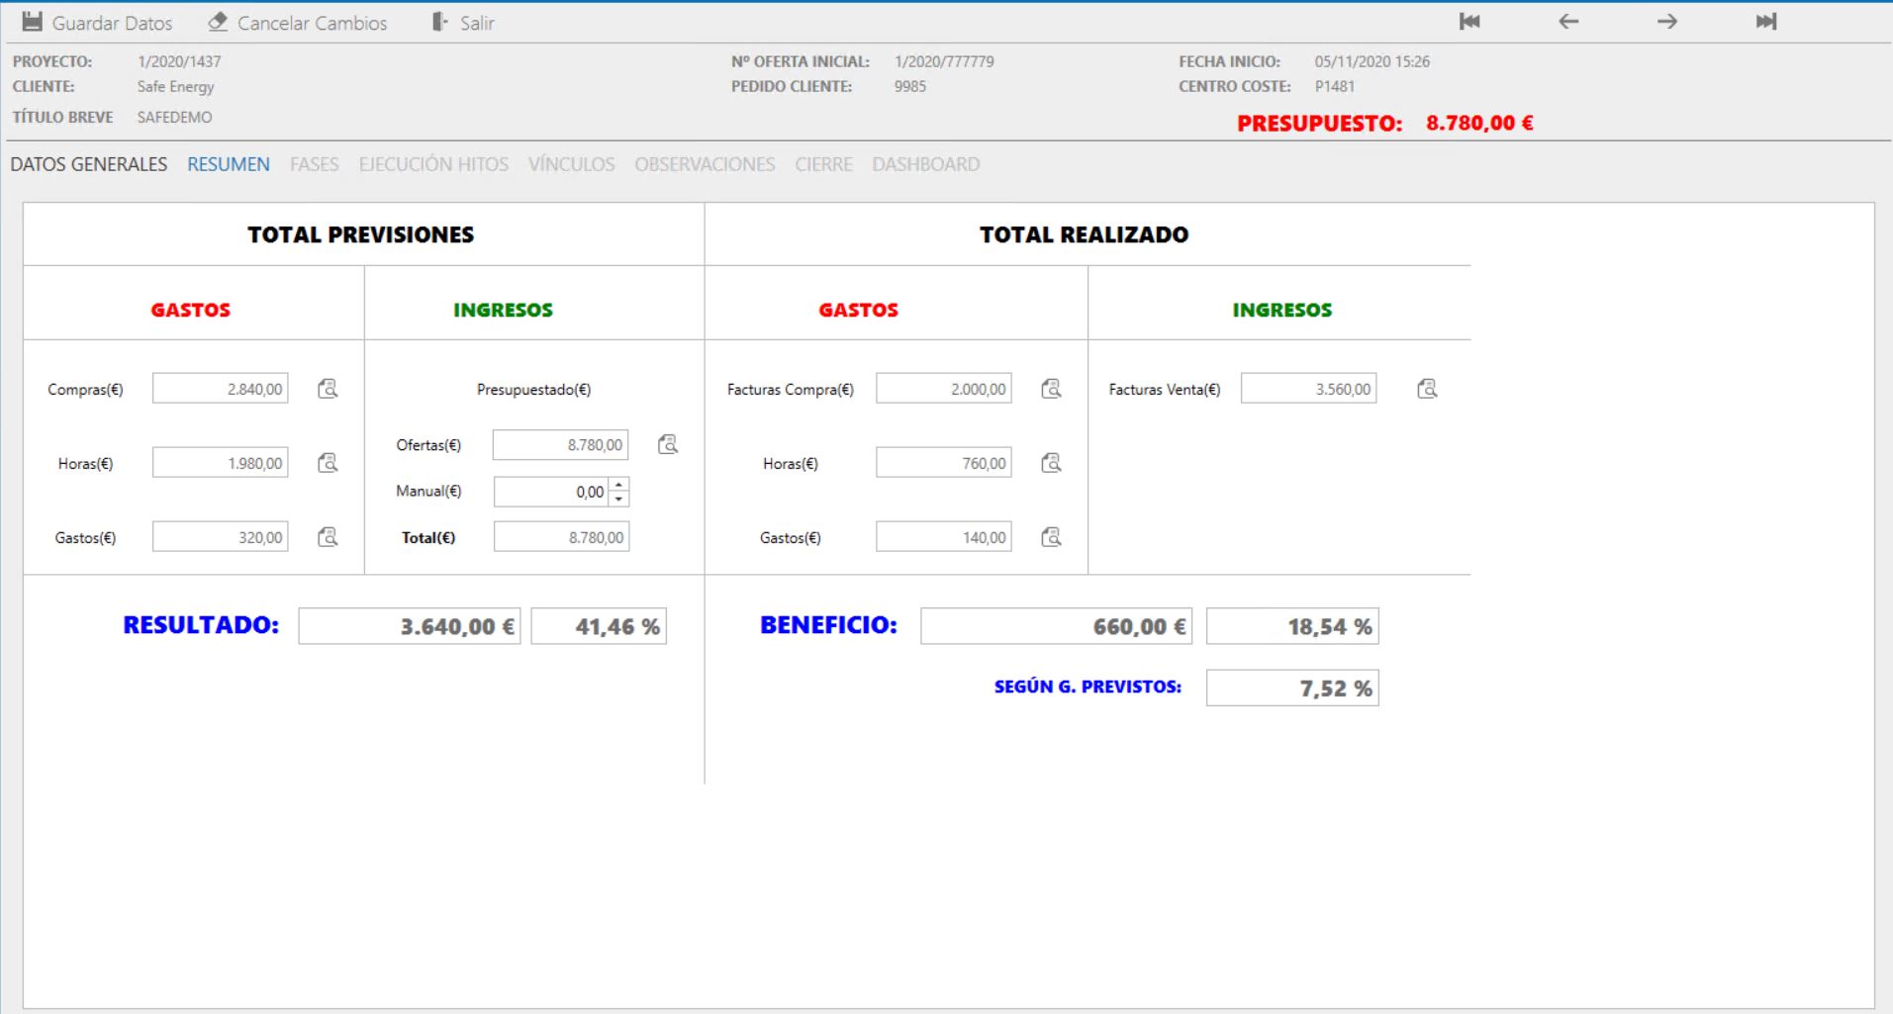Click the Guardar Datos save icon
This screenshot has height=1014, width=1893.
tap(33, 22)
